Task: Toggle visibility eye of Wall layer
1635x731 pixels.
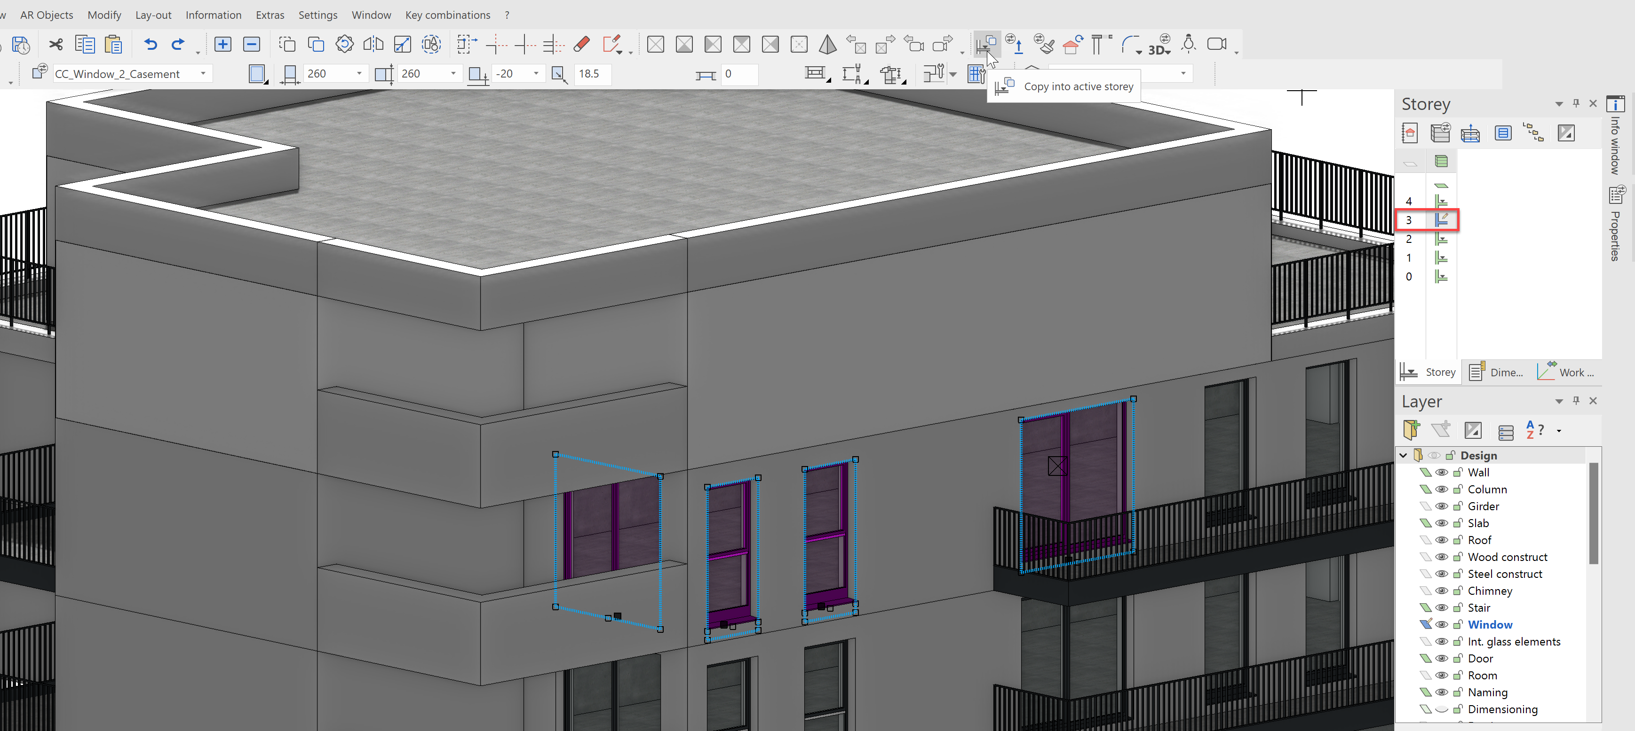Action: [x=1442, y=472]
